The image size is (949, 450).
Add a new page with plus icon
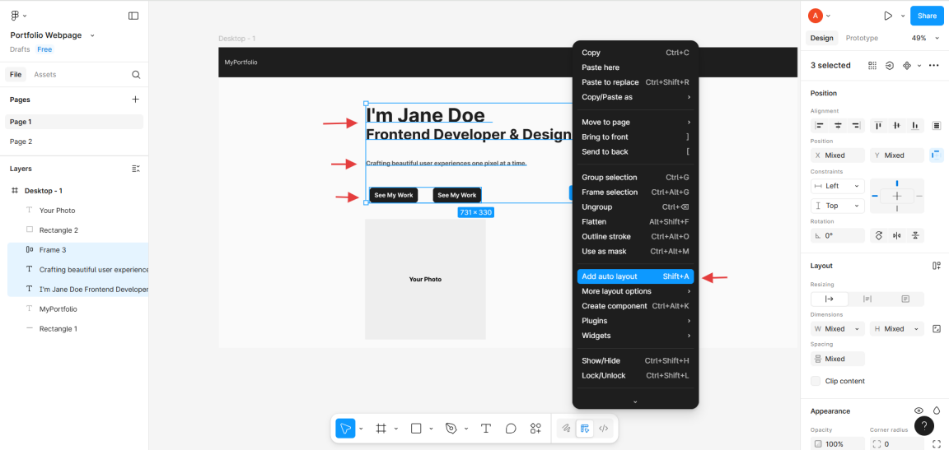(x=136, y=100)
